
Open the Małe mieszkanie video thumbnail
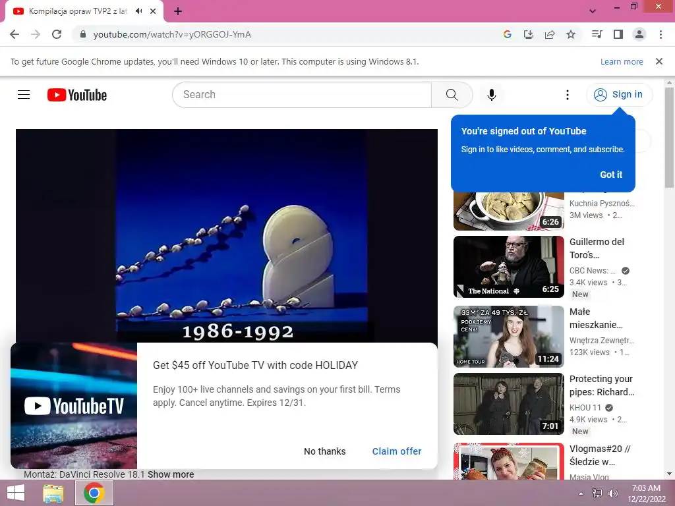(508, 337)
